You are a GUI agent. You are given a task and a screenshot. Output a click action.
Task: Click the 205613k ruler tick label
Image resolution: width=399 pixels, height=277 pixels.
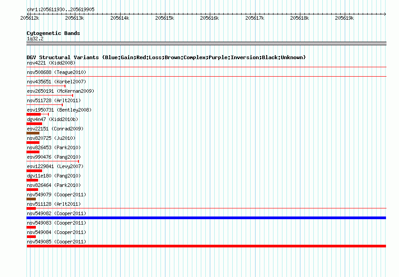coord(74,18)
